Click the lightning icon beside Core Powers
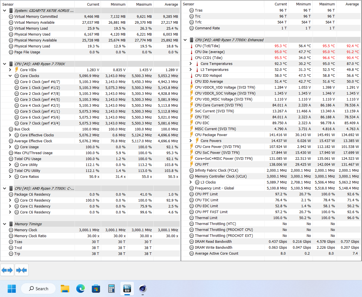The image size is (362, 297). pos(197,141)
